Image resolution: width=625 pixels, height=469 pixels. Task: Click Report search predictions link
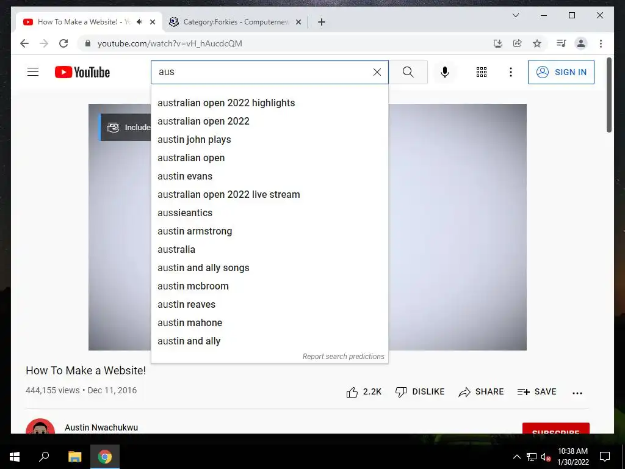click(343, 357)
